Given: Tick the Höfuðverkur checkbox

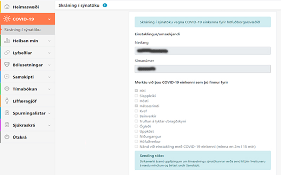Looking at the screenshot, I should point(136,141).
